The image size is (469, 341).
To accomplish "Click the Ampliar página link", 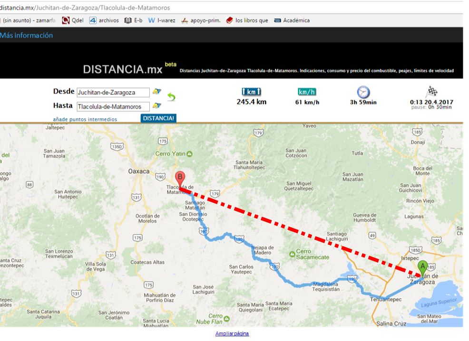I will (232, 333).
